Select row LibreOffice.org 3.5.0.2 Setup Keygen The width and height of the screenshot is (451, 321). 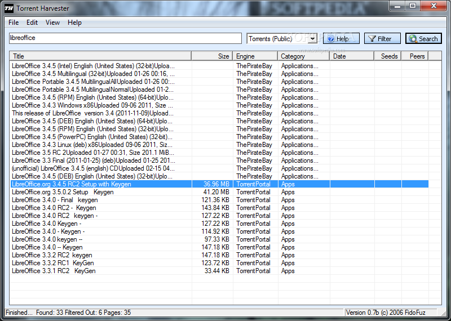[x=219, y=192]
